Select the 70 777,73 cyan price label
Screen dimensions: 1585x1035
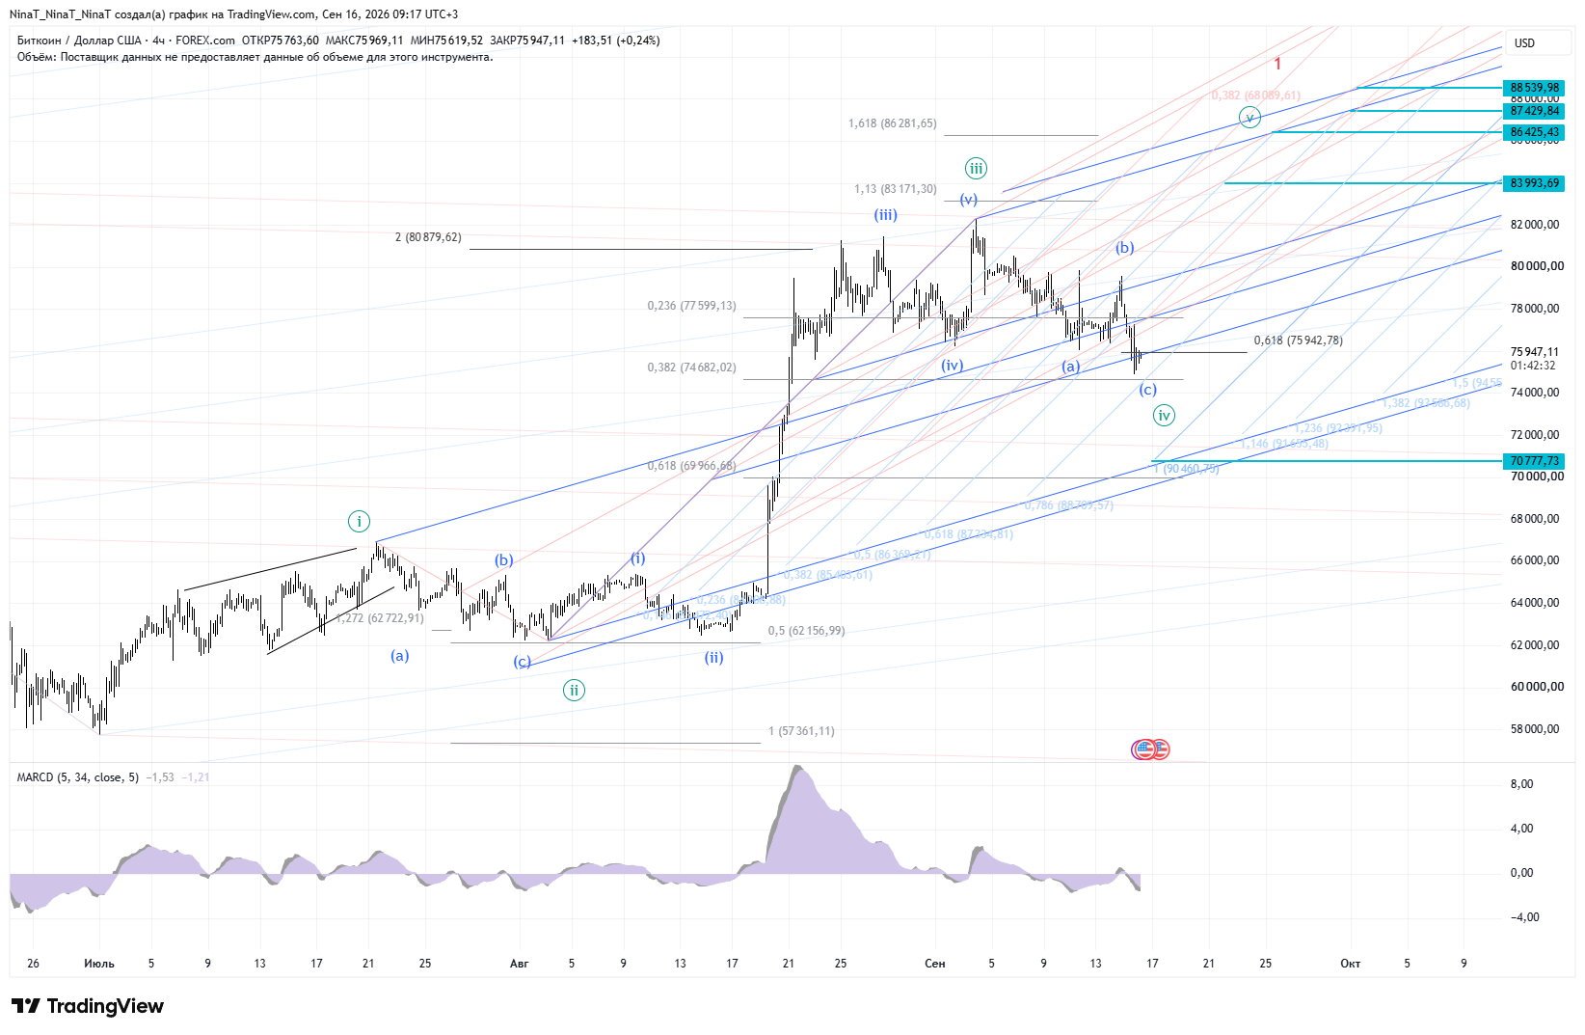[x=1535, y=461]
